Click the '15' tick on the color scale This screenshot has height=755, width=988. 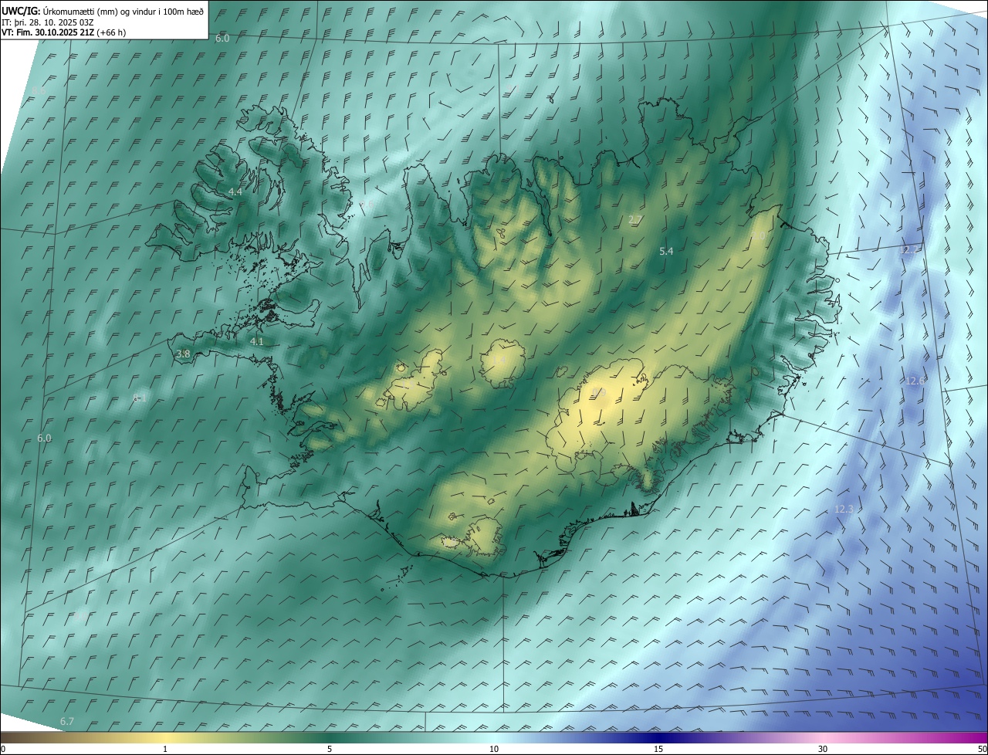tap(658, 749)
